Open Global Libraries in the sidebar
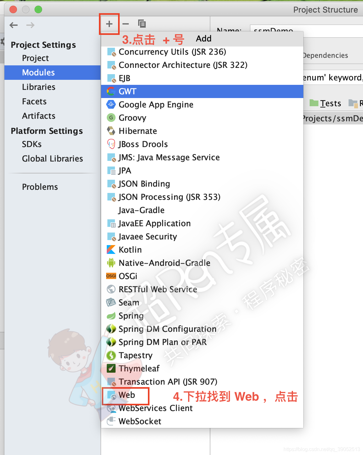This screenshot has width=363, height=455. 52,159
